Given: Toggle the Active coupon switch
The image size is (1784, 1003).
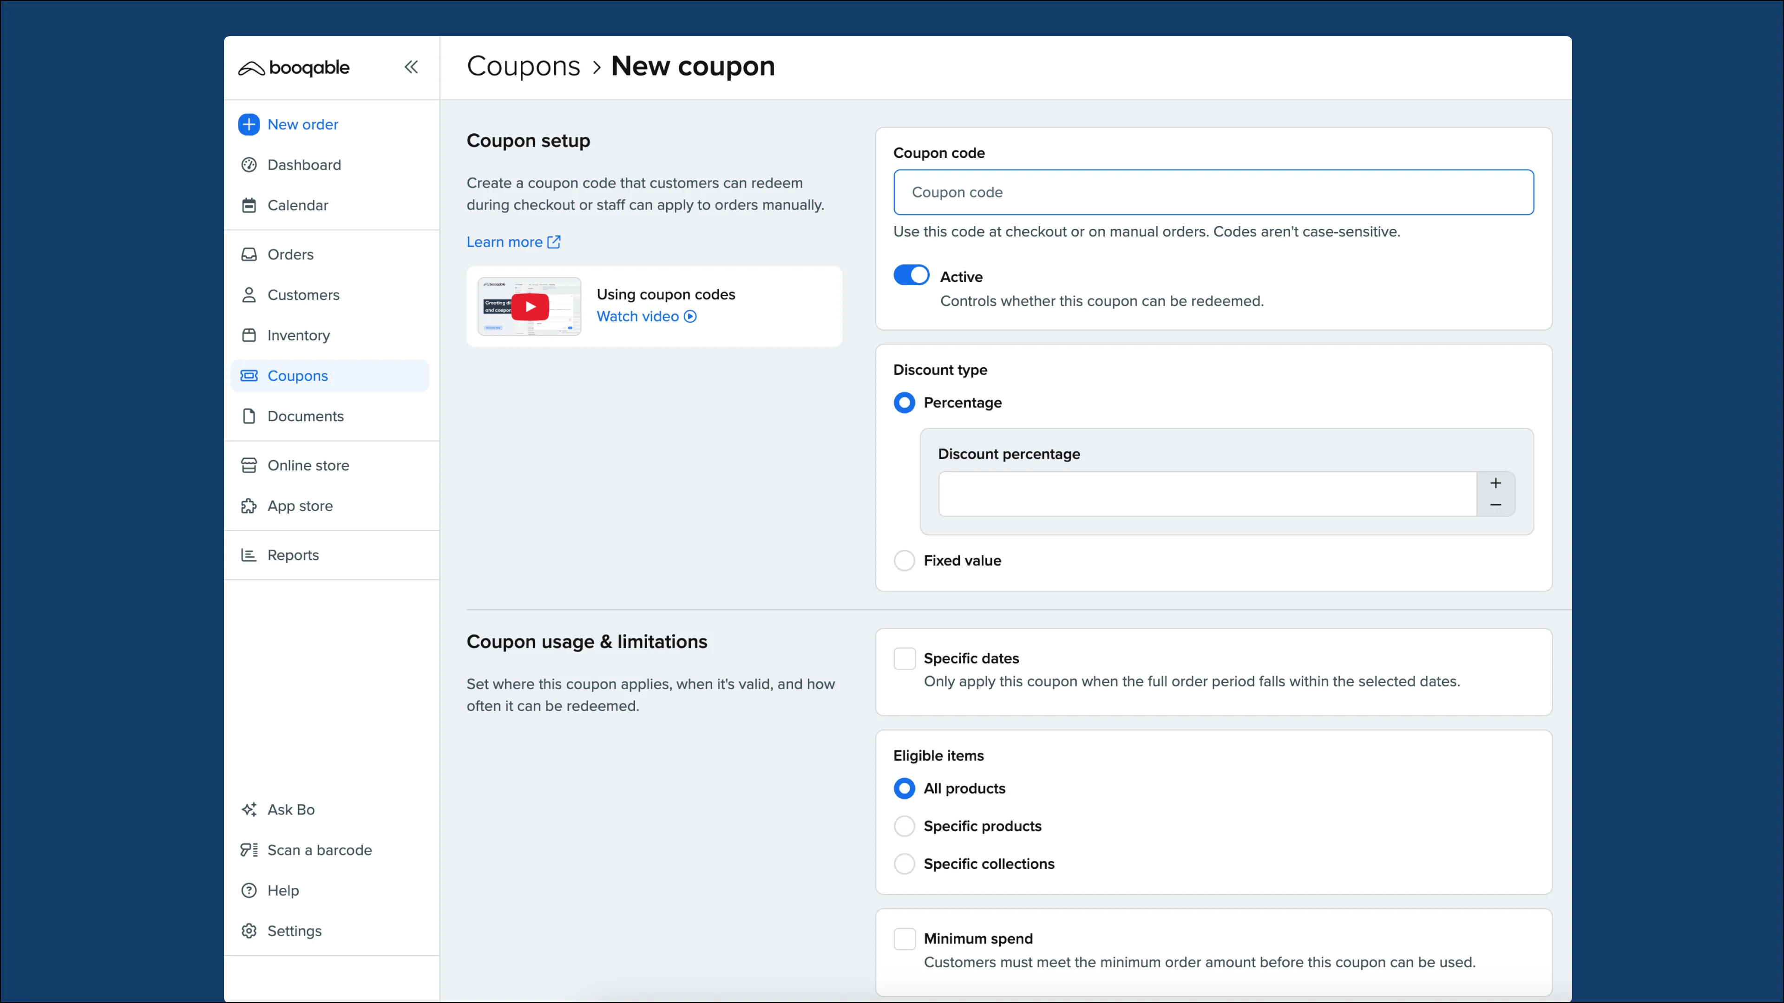Looking at the screenshot, I should (912, 275).
